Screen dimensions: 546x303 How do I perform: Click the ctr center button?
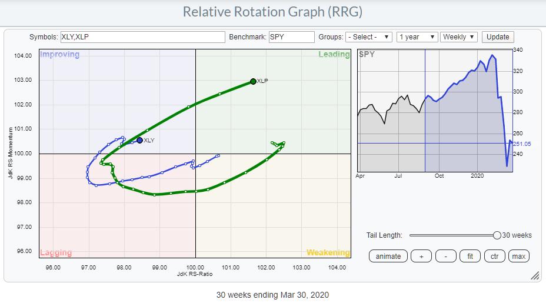(x=494, y=256)
